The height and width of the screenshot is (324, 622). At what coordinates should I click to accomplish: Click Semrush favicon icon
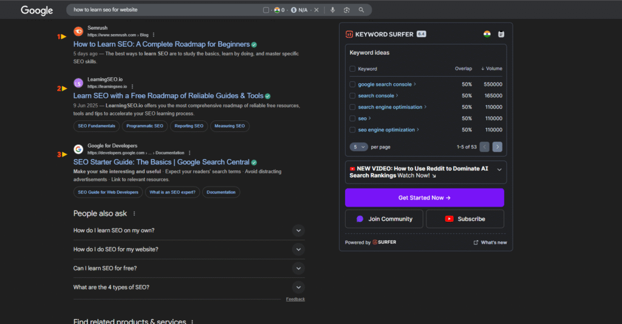pyautogui.click(x=78, y=31)
